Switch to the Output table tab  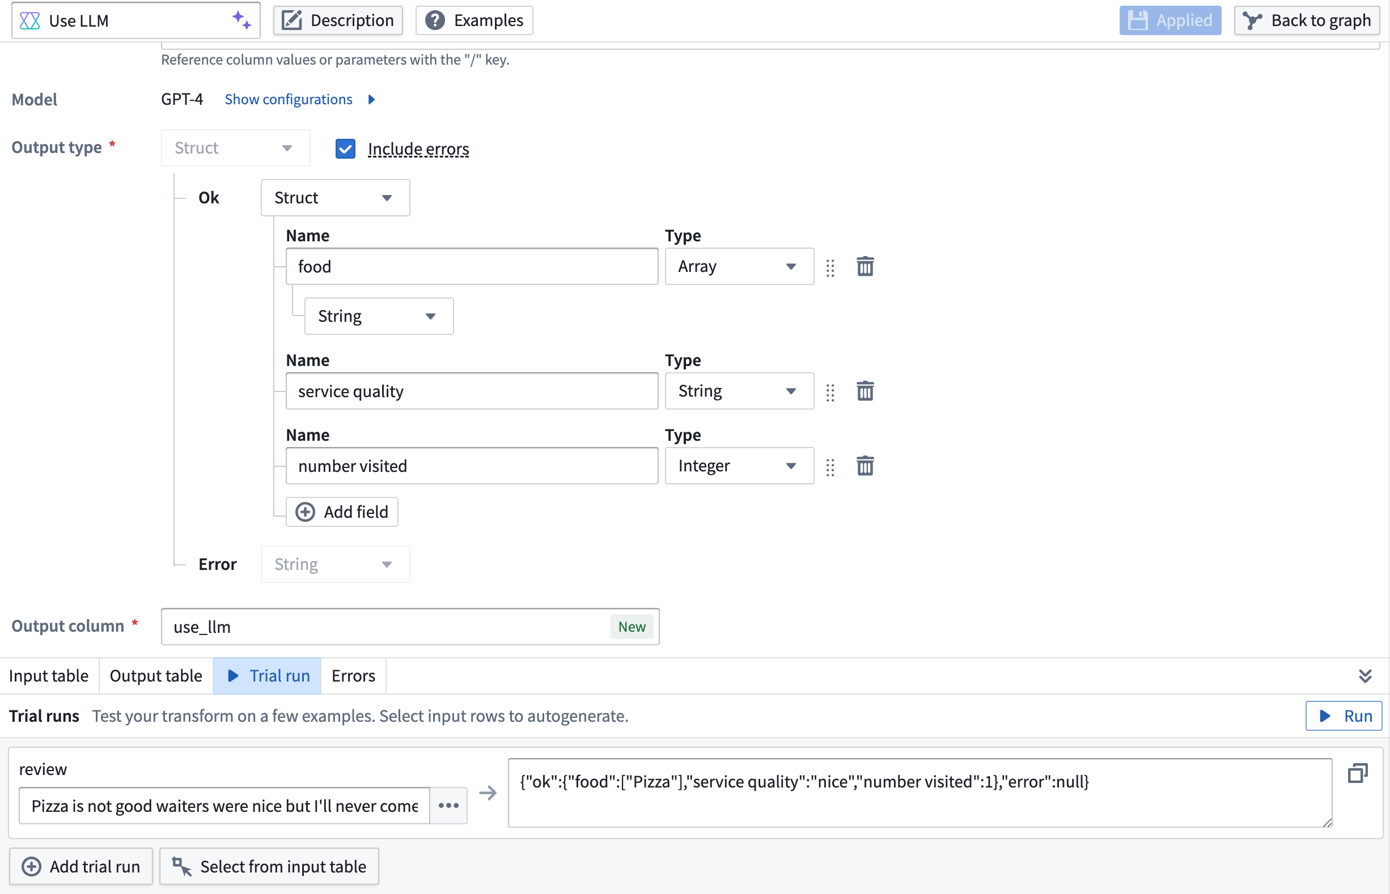pos(156,676)
